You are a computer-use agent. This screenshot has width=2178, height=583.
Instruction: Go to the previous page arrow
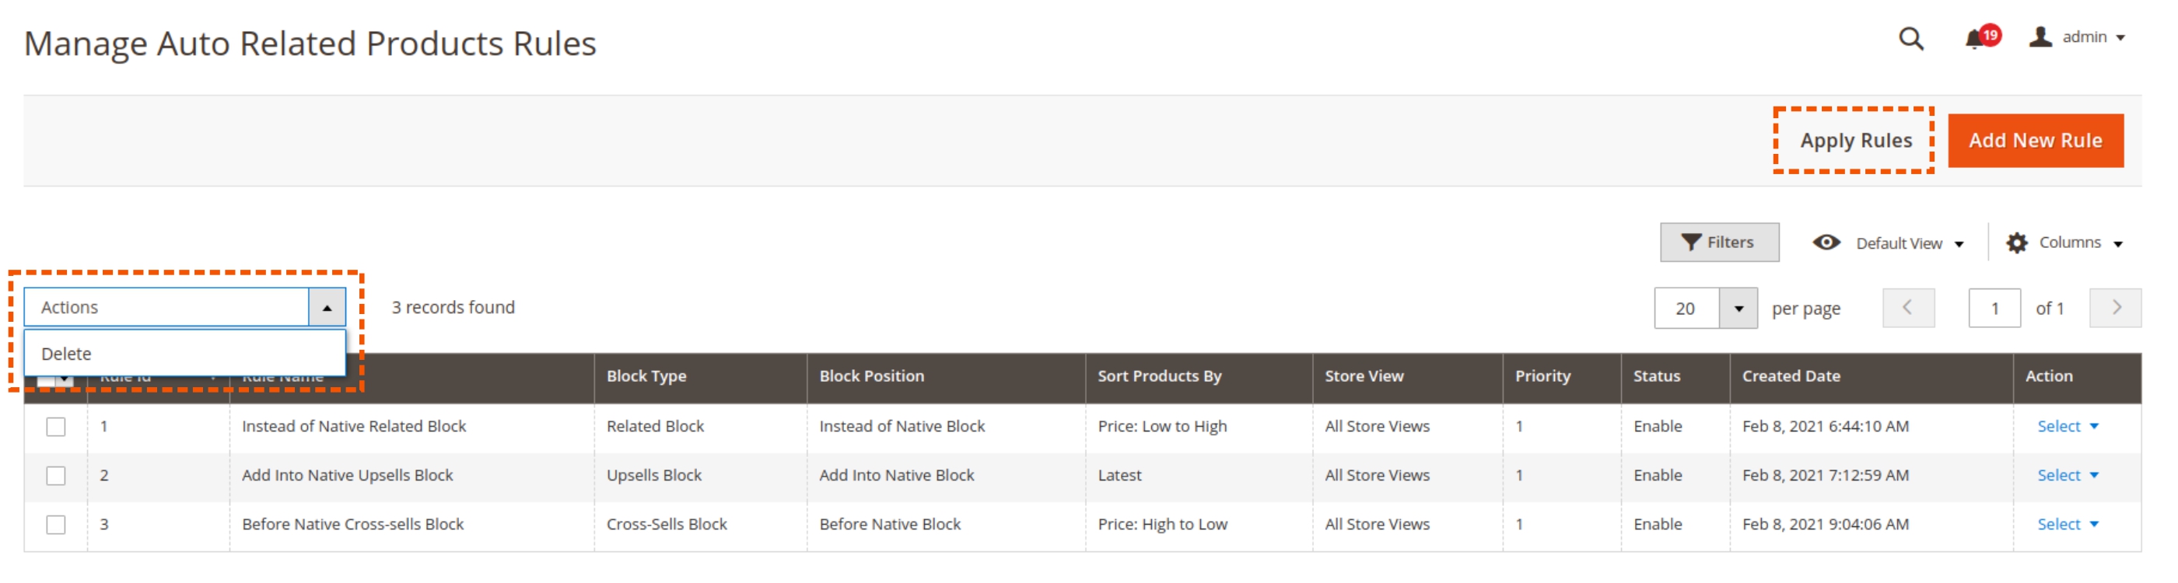tap(1907, 309)
